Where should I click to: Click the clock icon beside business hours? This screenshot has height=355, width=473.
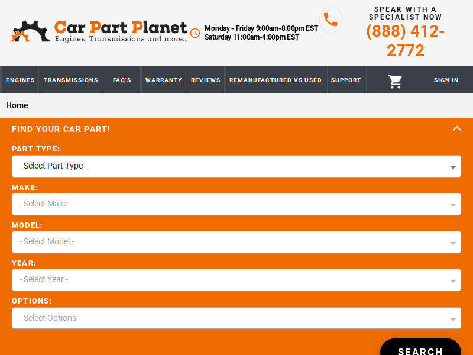[x=195, y=33]
